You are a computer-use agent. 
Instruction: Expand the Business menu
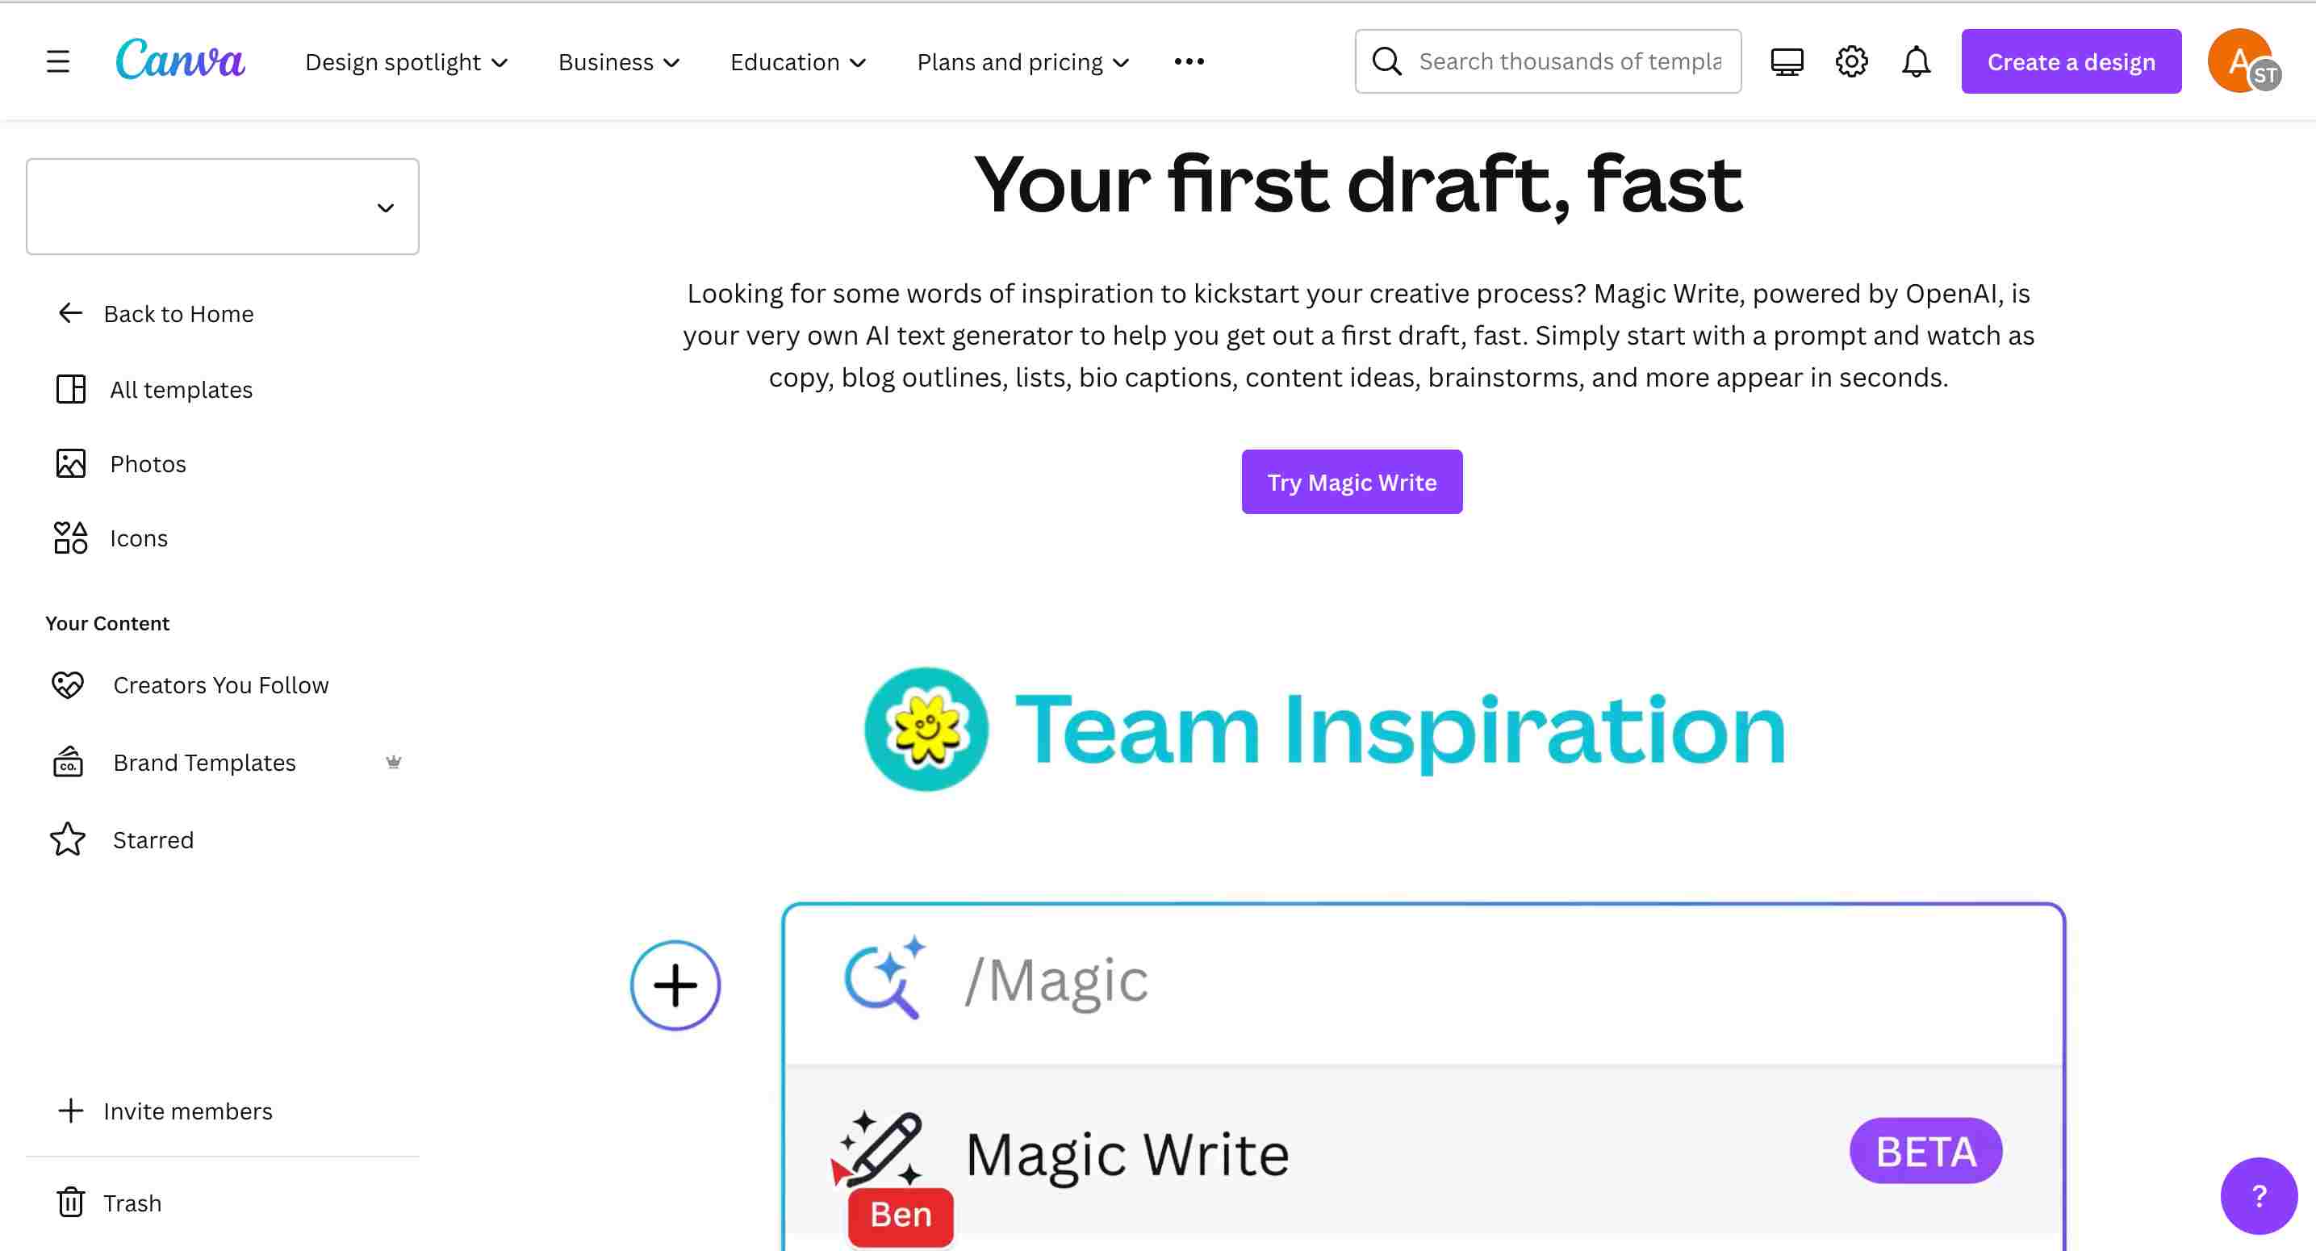coord(619,62)
